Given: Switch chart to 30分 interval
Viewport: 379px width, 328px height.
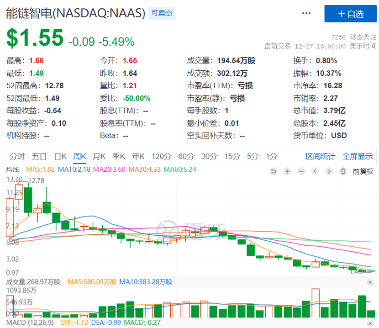Looking at the screenshot, I should click(x=209, y=157).
